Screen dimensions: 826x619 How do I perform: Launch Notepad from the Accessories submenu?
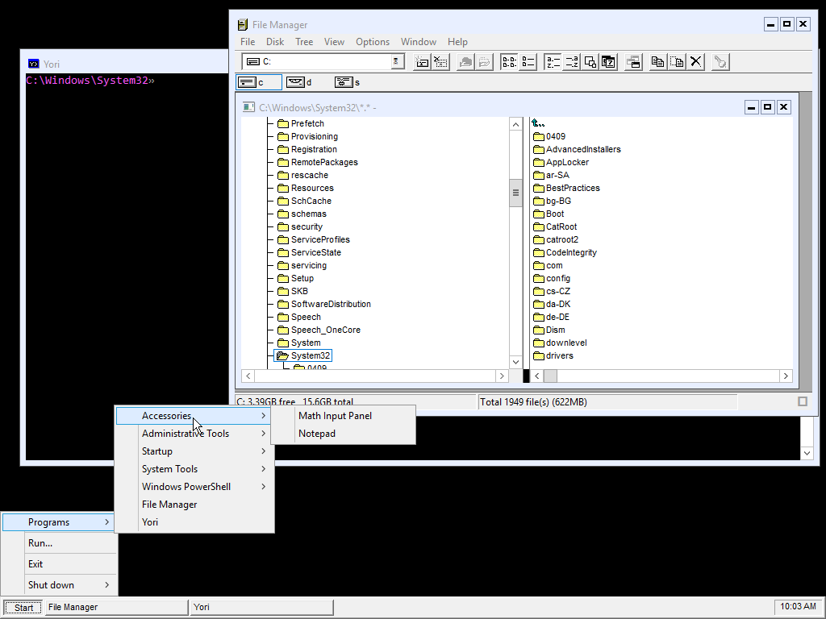316,433
